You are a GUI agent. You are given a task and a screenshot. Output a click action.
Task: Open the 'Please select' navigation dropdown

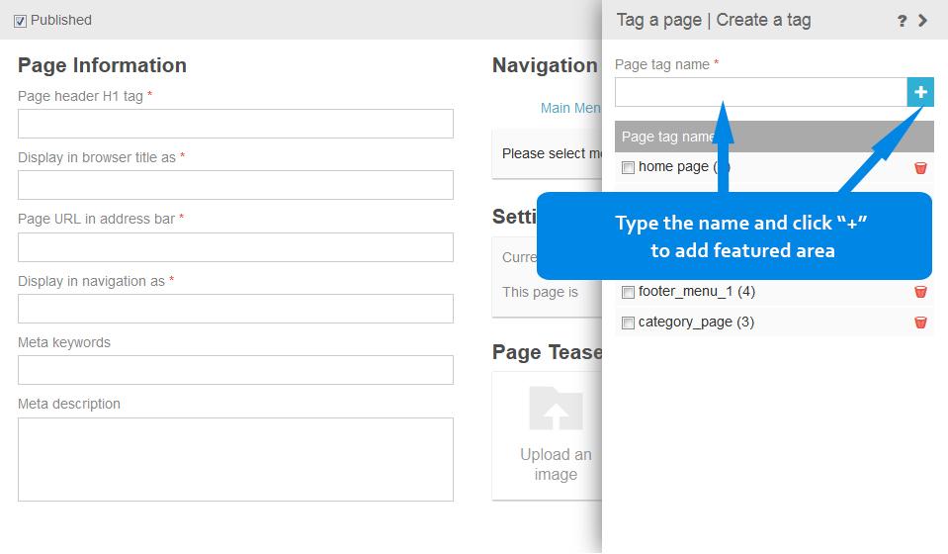[549, 154]
